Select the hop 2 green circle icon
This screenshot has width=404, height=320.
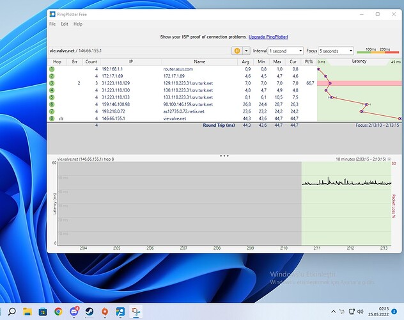coord(52,76)
